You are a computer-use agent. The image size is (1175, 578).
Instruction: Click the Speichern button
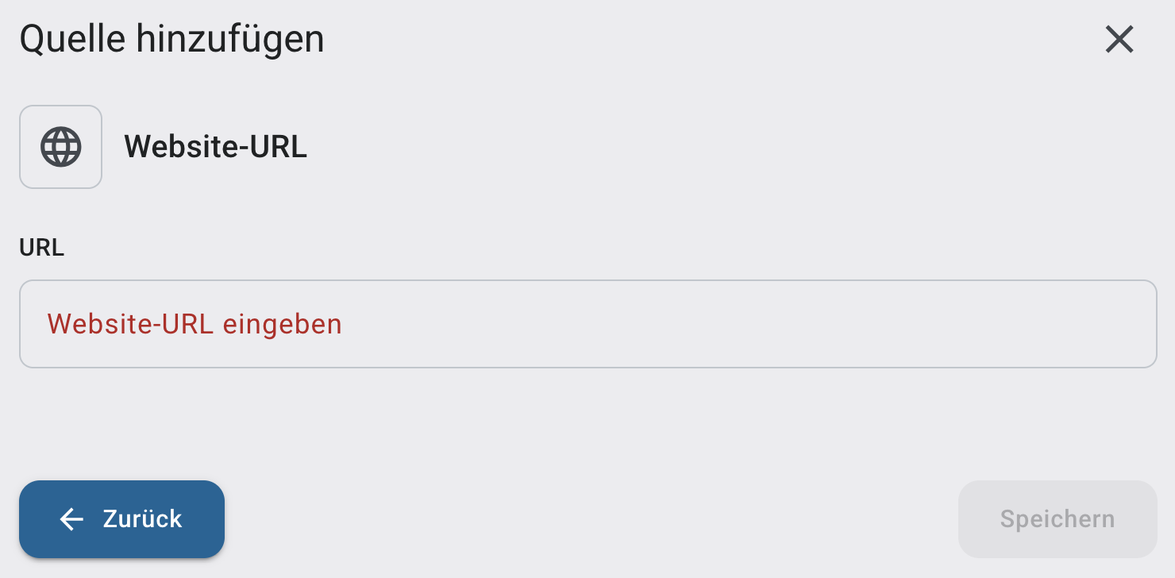pos(1057,519)
